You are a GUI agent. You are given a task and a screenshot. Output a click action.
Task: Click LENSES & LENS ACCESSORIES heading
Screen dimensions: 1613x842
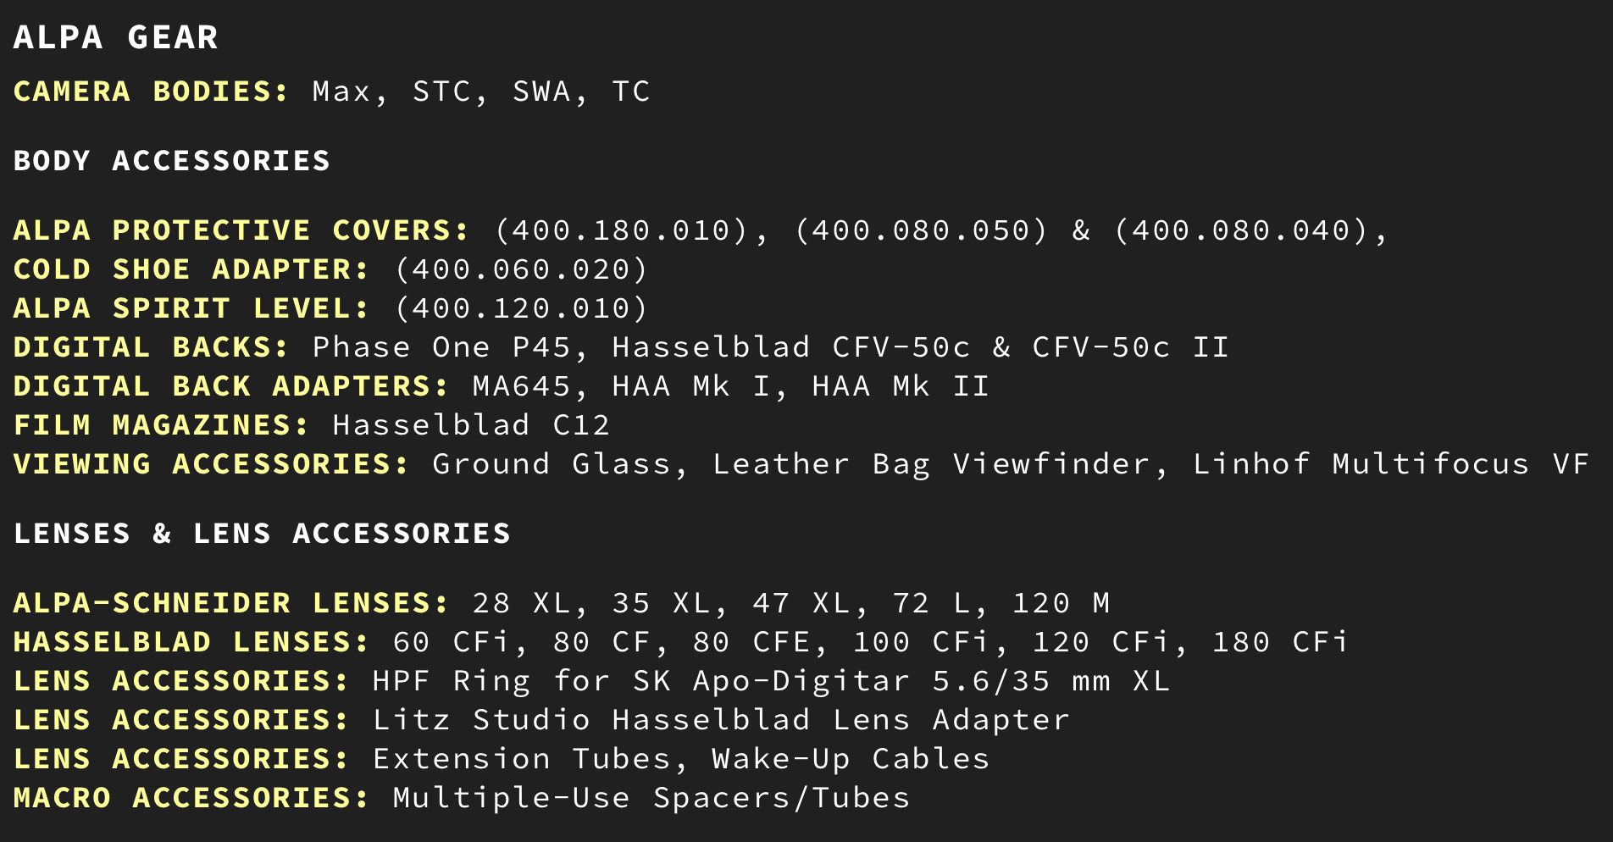[263, 534]
